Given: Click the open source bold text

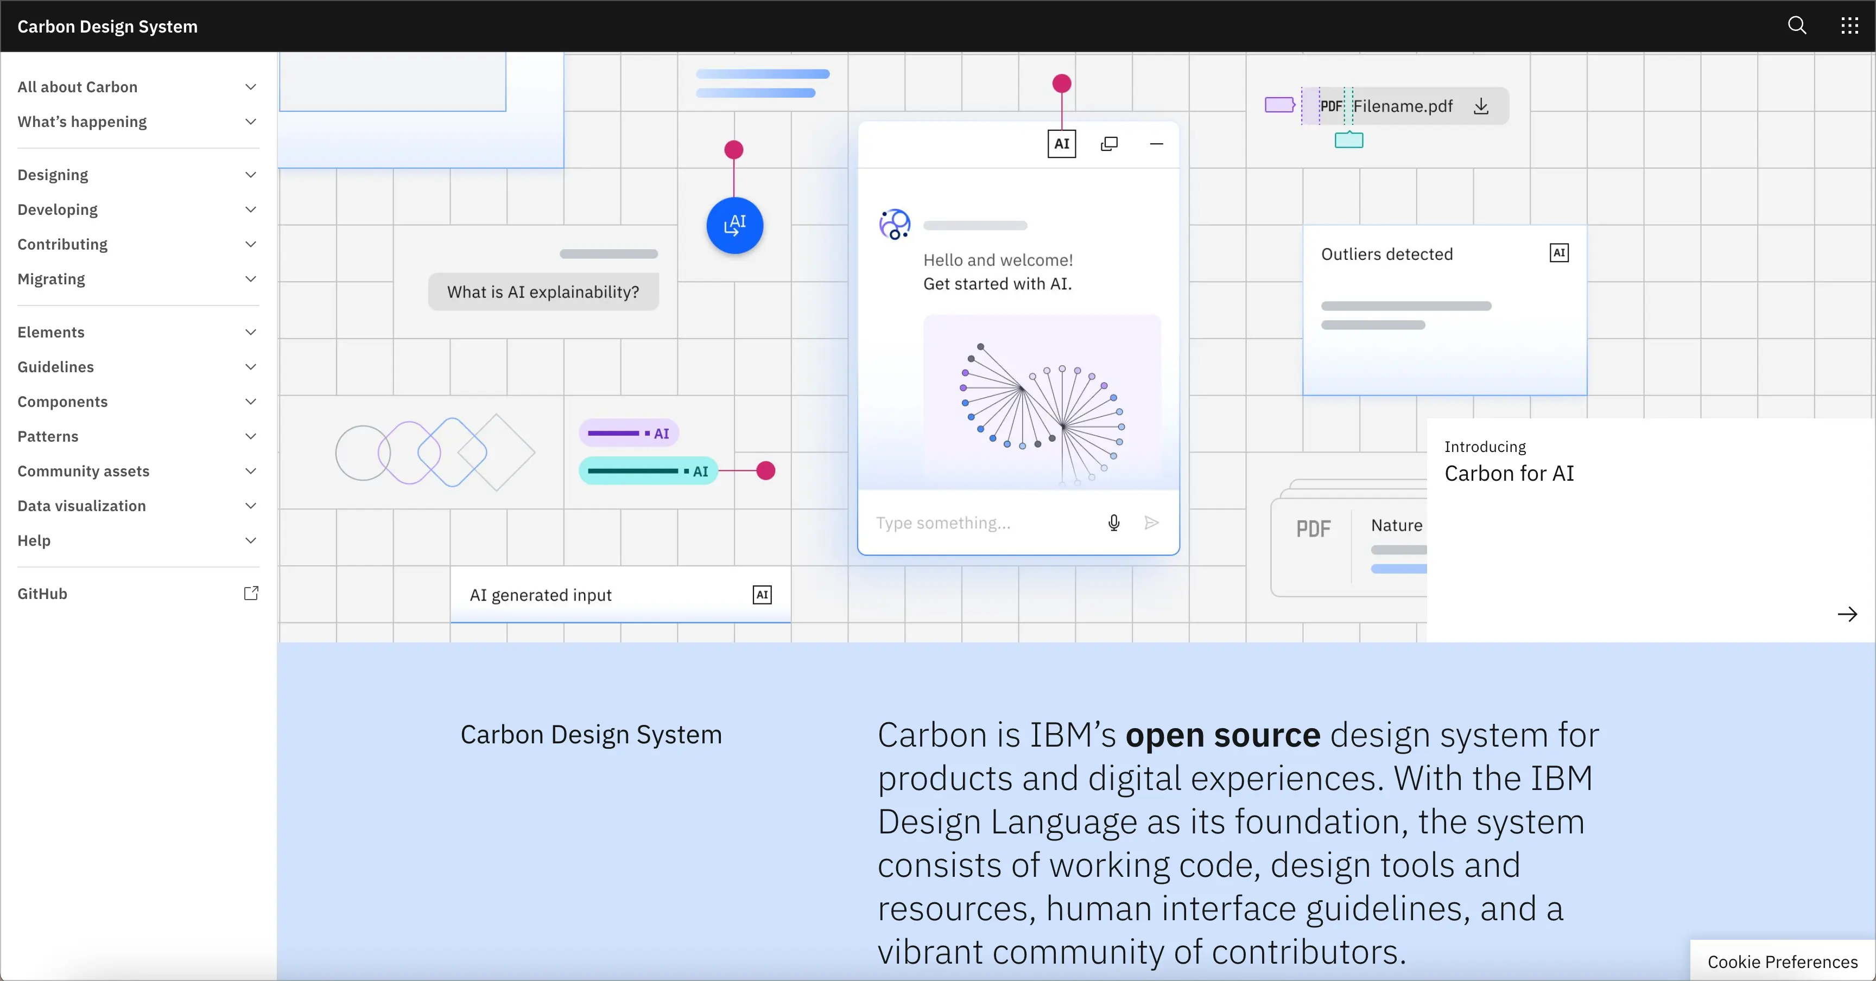Looking at the screenshot, I should click(x=1223, y=734).
